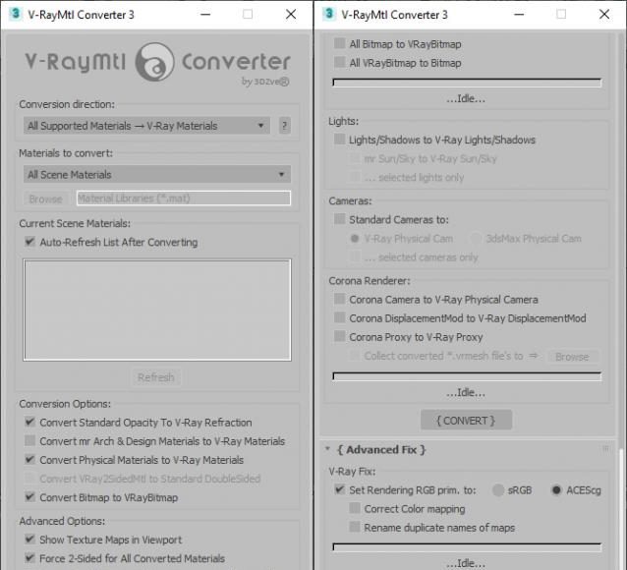Click left window's 3ds Max title icon
This screenshot has width=627, height=570.
point(14,15)
